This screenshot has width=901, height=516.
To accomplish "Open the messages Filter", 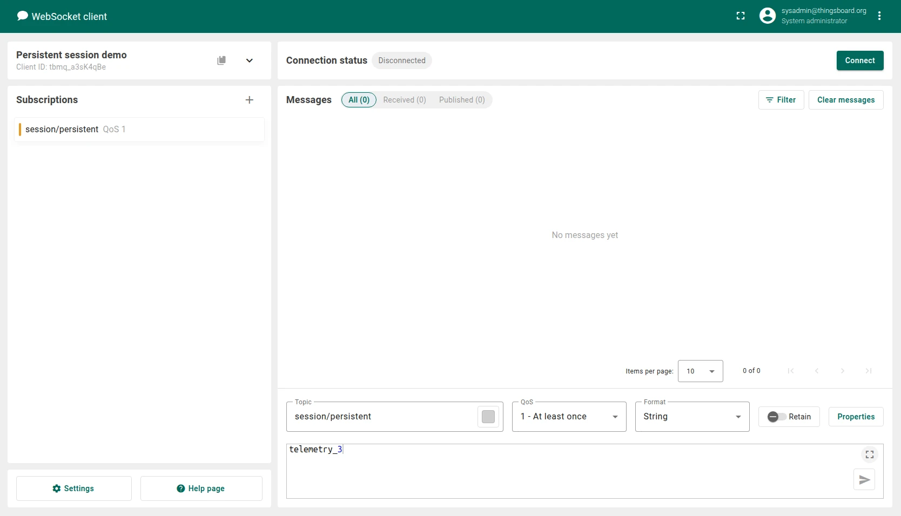I will coord(781,100).
